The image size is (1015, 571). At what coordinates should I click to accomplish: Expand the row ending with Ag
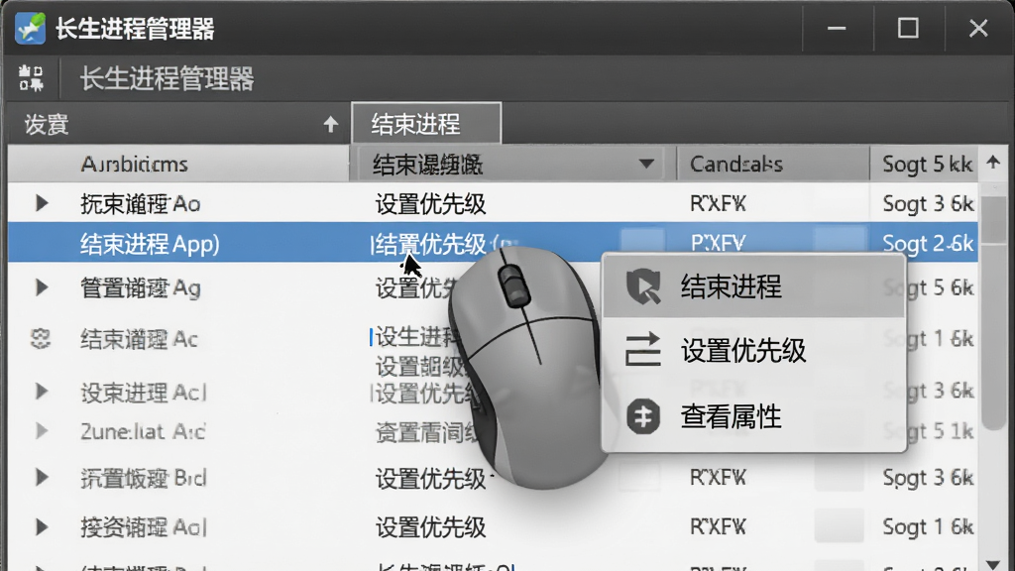coord(42,287)
